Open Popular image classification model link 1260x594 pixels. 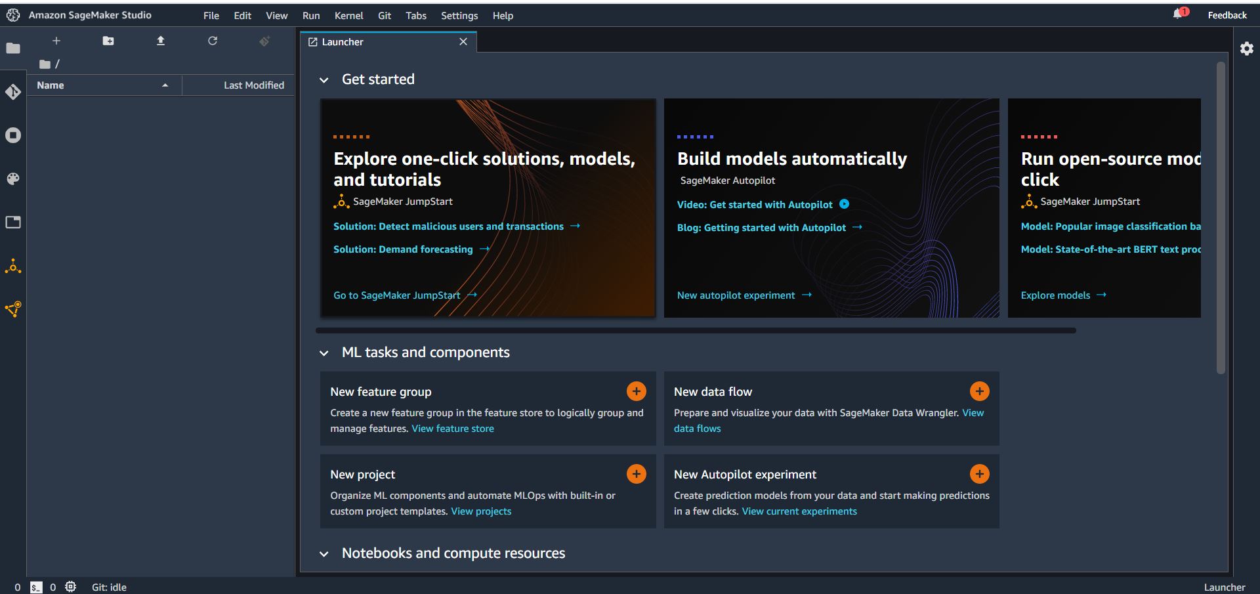1111,226
